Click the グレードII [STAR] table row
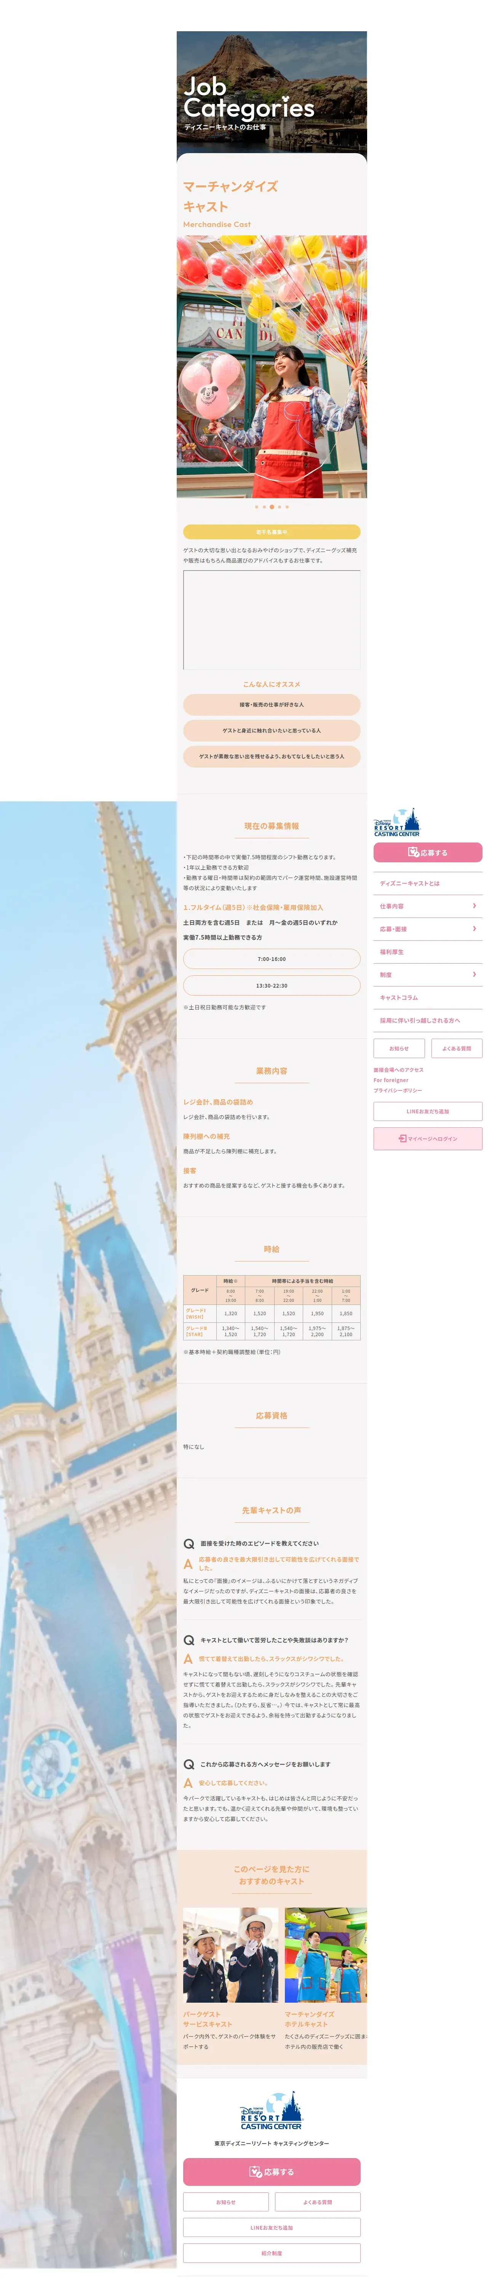The image size is (489, 2283). point(271,1331)
